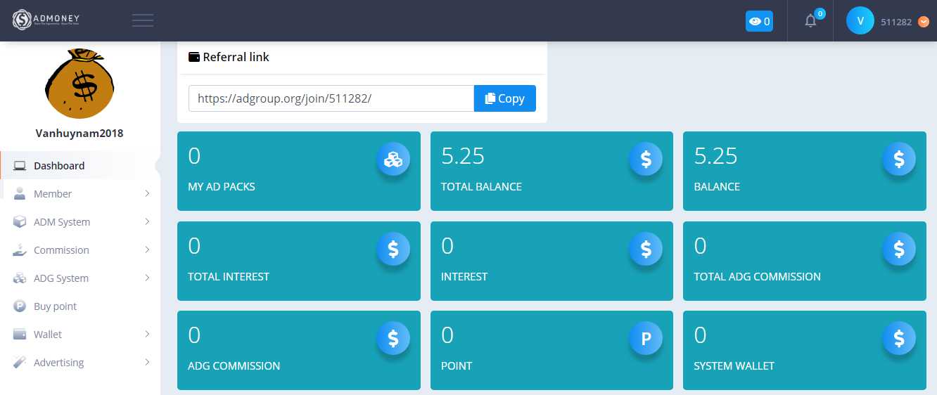Click the System Wallet dollar icon

pos(898,339)
